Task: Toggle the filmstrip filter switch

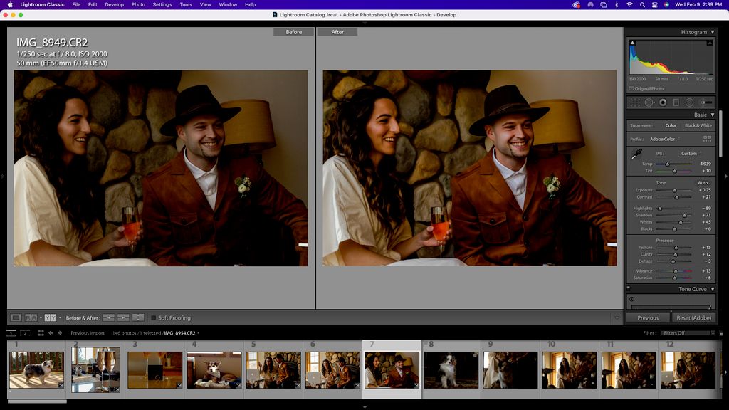Action: [721, 333]
